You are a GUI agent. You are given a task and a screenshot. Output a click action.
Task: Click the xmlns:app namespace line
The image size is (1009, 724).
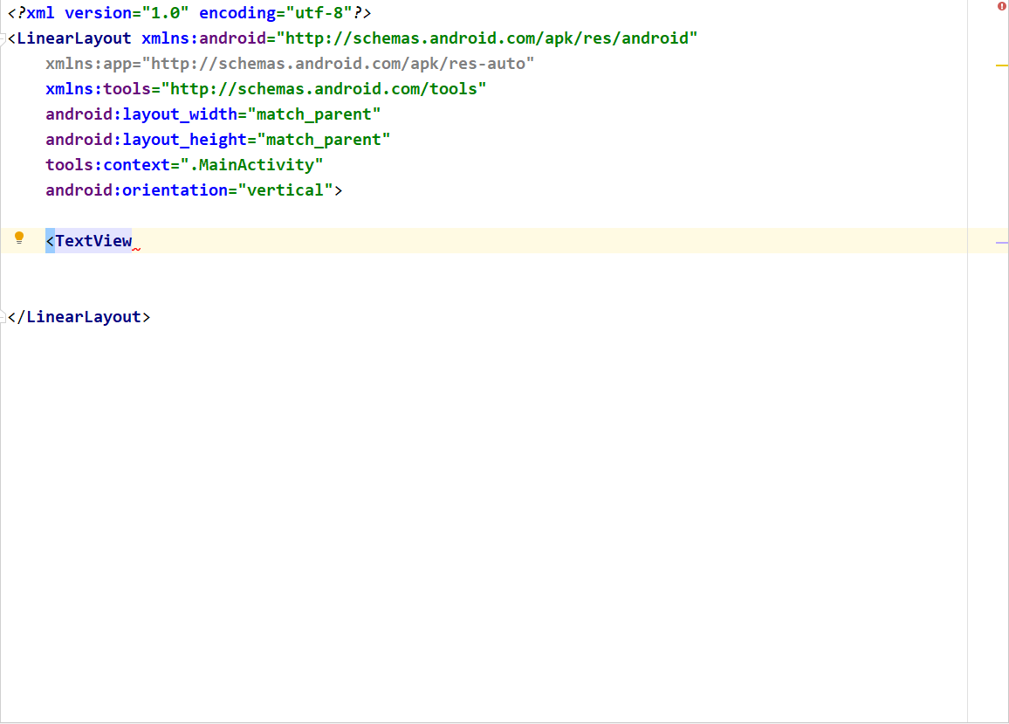click(x=290, y=64)
